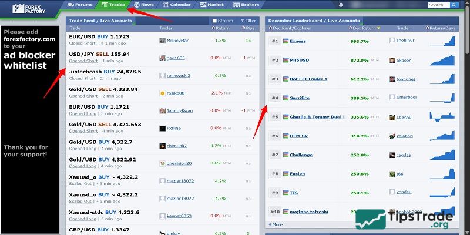Click MickeyMar's trader avatar
The height and width of the screenshot is (235, 470).
pos(162,41)
